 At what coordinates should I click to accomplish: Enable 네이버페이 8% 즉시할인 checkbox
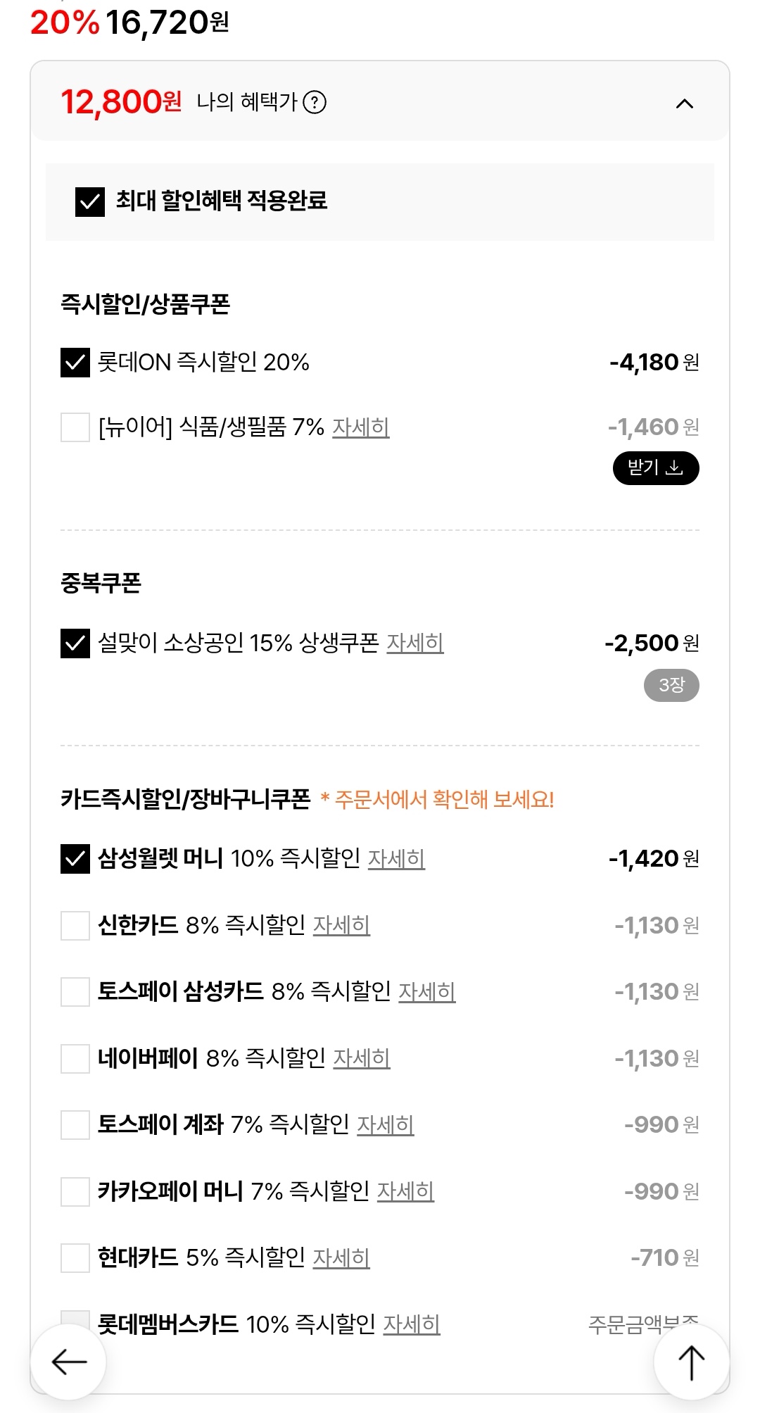coord(75,1058)
